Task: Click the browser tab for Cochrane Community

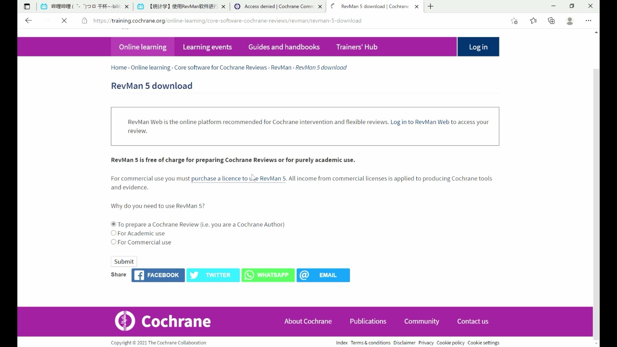Action: pos(278,6)
